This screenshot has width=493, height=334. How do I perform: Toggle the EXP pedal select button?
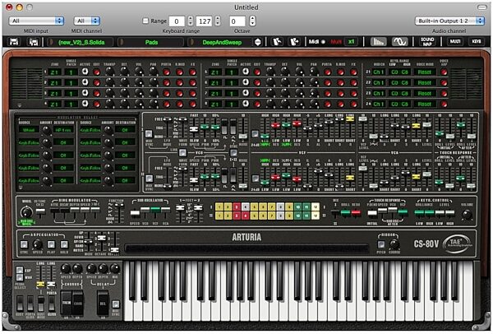[x=20, y=270]
